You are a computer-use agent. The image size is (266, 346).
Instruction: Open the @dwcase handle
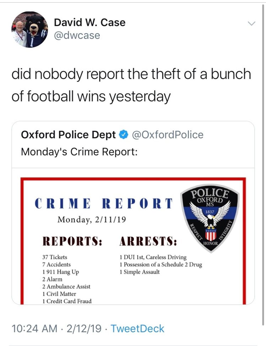pyautogui.click(x=77, y=35)
